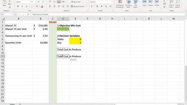Viewport: 187px width, 105px height.
Task: Select the green cell D3
Action: pyautogui.click(x=63, y=29)
